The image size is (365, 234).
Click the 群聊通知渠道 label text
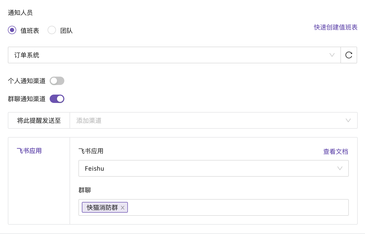(27, 99)
